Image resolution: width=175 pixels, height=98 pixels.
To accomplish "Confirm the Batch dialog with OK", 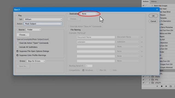I will (153, 16).
